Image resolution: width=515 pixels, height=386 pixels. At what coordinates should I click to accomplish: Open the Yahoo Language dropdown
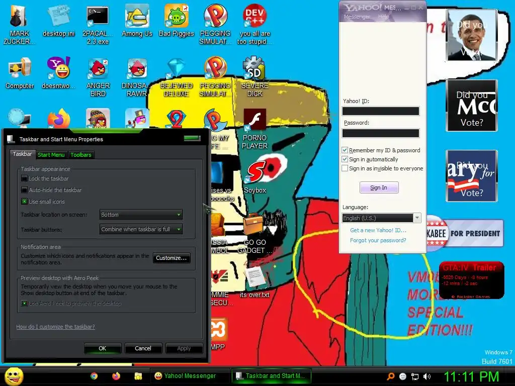pyautogui.click(x=381, y=218)
